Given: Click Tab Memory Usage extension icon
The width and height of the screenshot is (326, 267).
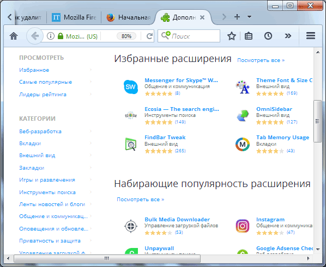Looking at the screenshot, I should pyautogui.click(x=243, y=144).
